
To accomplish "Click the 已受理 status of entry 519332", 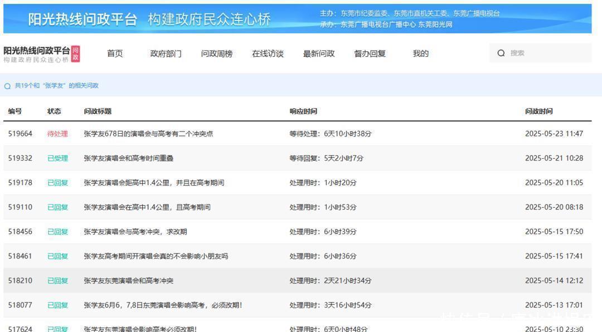I will pyautogui.click(x=59, y=158).
